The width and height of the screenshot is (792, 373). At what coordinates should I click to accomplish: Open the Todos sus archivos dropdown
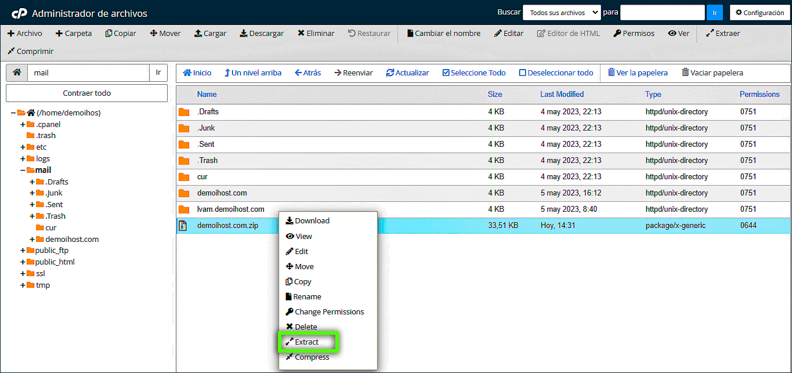561,12
